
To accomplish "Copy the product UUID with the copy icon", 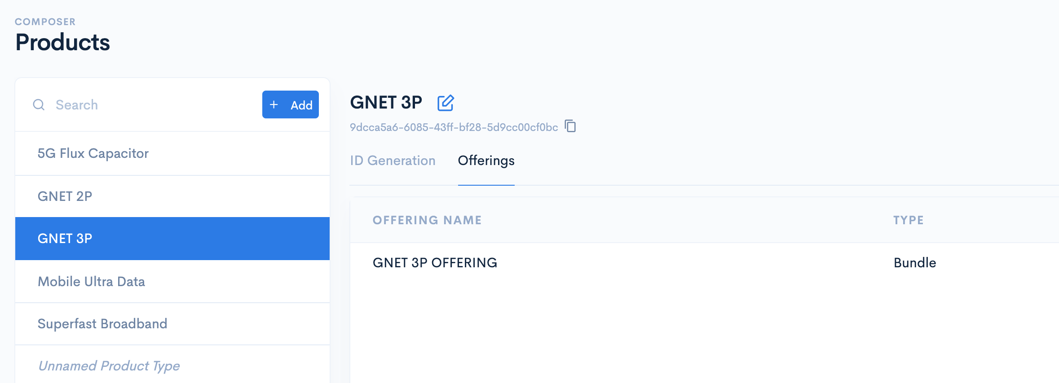I will click(x=570, y=126).
